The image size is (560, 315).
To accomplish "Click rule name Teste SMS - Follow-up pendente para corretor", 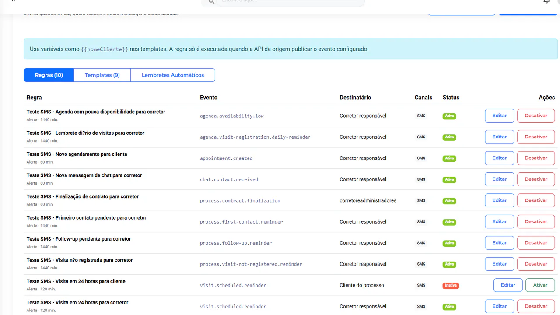I will [x=79, y=239].
